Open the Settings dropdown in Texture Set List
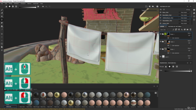The image size is (196, 110). pyautogui.click(x=189, y=9)
